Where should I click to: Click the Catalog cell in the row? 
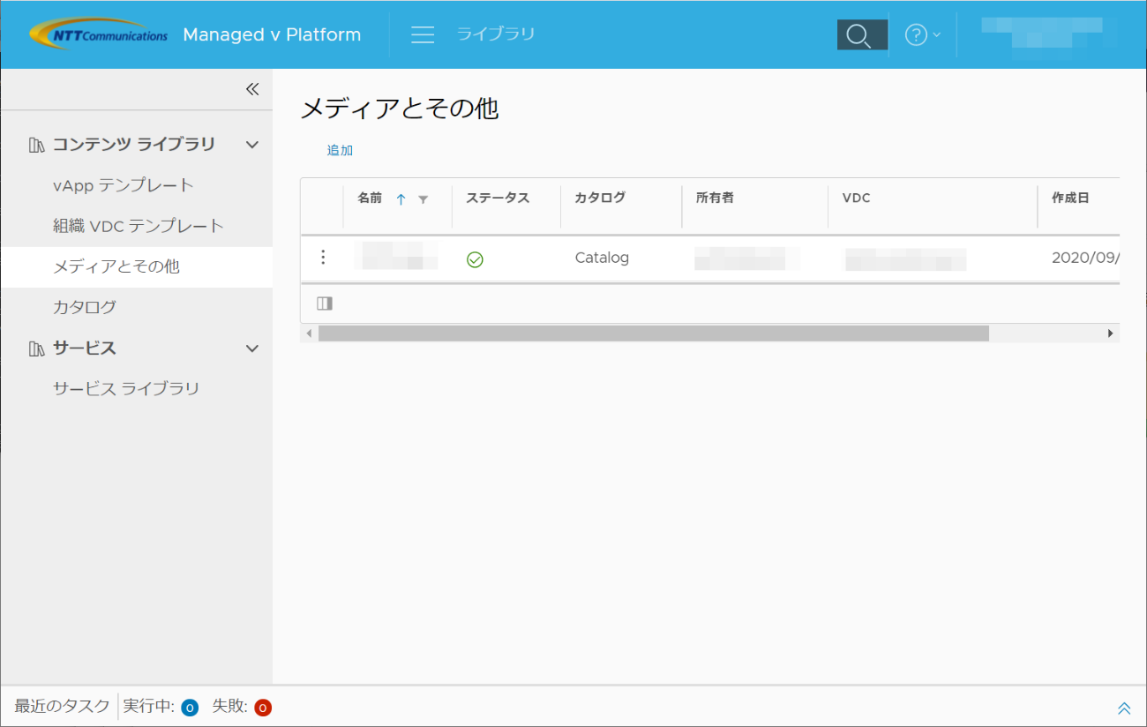coord(602,258)
